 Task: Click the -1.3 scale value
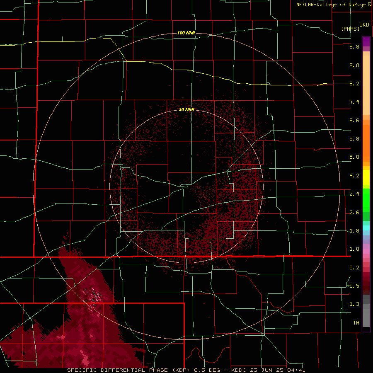pyautogui.click(x=353, y=304)
